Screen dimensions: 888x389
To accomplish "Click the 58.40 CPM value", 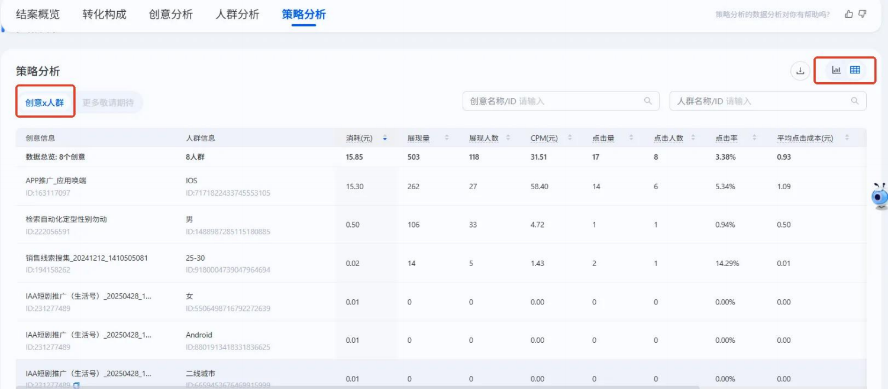I will pyautogui.click(x=540, y=186).
